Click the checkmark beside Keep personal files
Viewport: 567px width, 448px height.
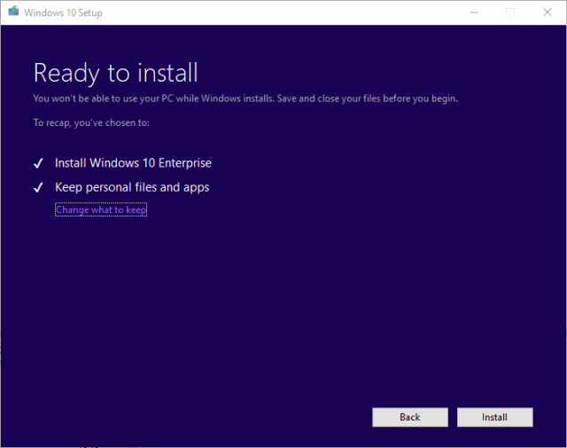tap(38, 188)
